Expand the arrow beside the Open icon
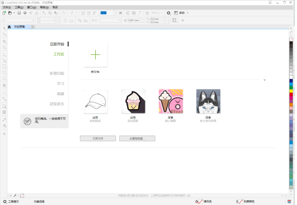Screen dimensions: 297x205 tap(14, 13)
